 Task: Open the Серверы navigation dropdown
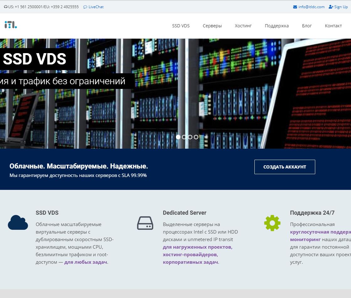[x=212, y=26]
